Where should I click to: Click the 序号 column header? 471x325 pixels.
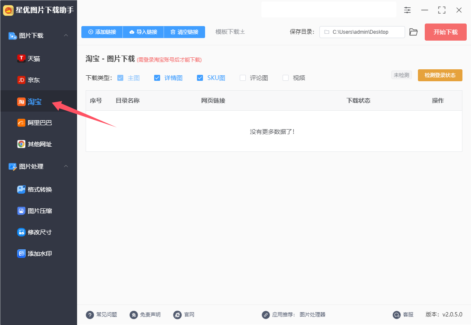click(x=96, y=100)
